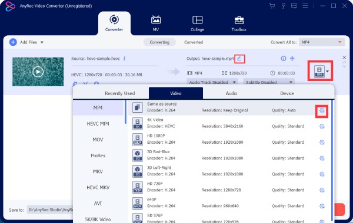Remove file with X icon
353x223 pixels.
[344, 58]
